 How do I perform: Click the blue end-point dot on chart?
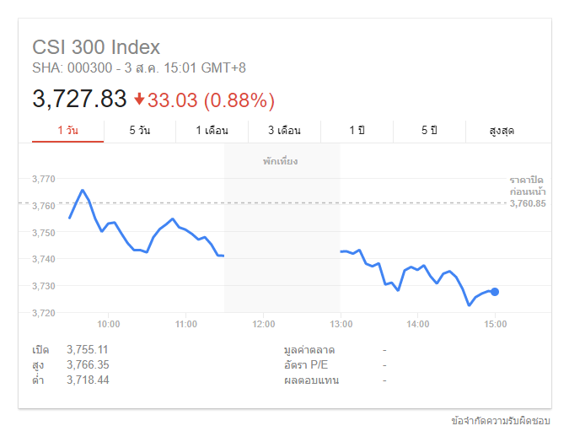495,292
